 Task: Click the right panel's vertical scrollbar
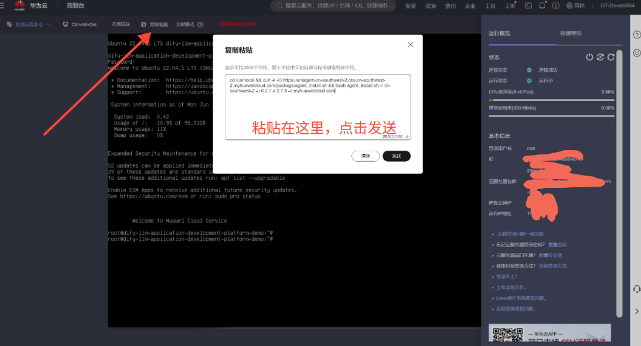(619, 182)
